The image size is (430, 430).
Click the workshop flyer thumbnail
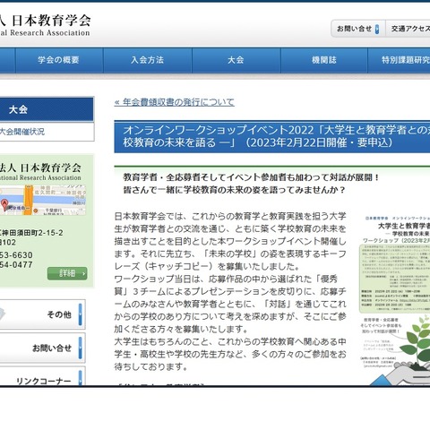tap(394, 300)
